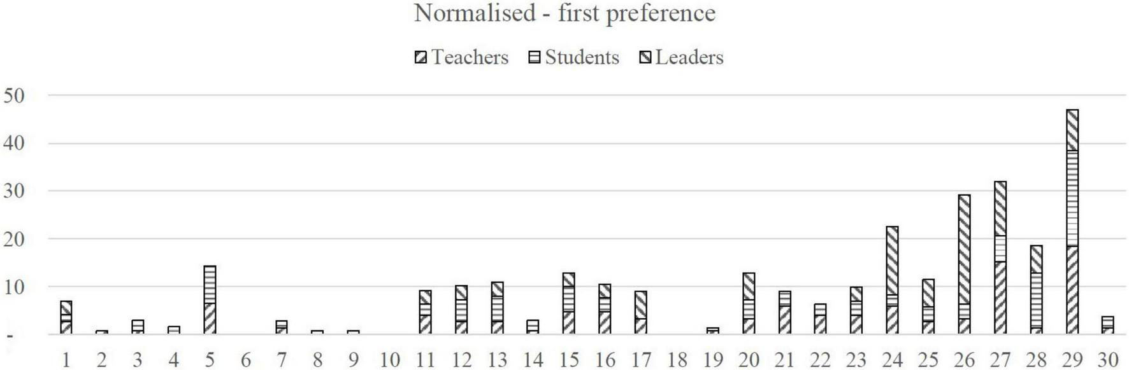Select the Students segment of bar 29
The height and width of the screenshot is (370, 1129).
pos(1072,198)
